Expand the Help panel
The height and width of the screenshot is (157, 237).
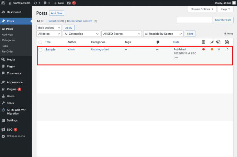(226, 9)
